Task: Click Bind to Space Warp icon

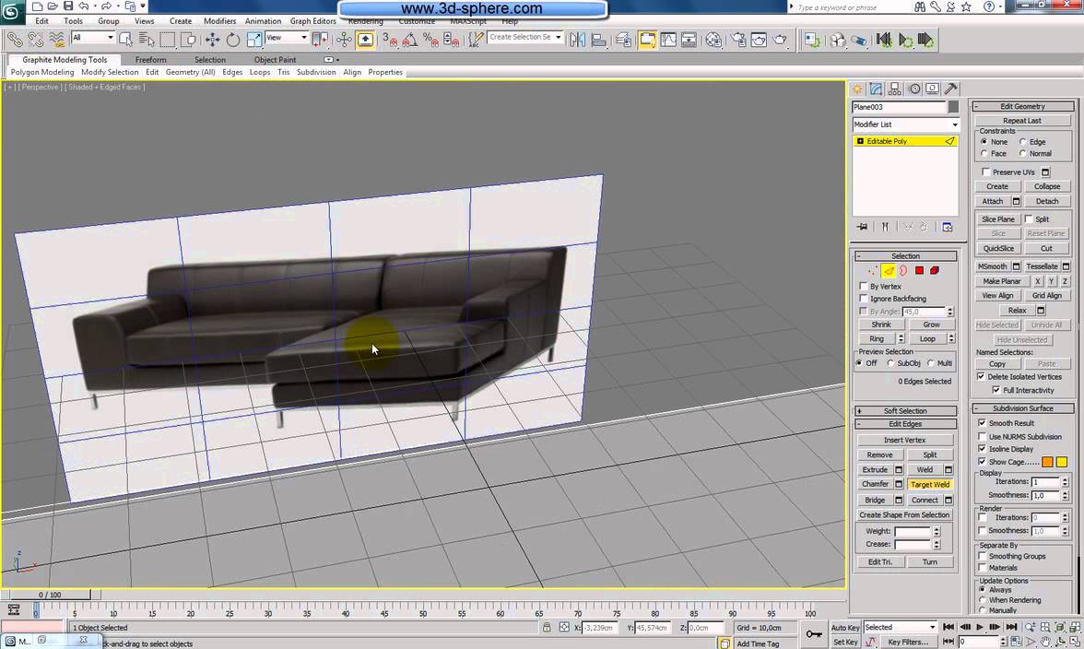Action: [x=57, y=40]
